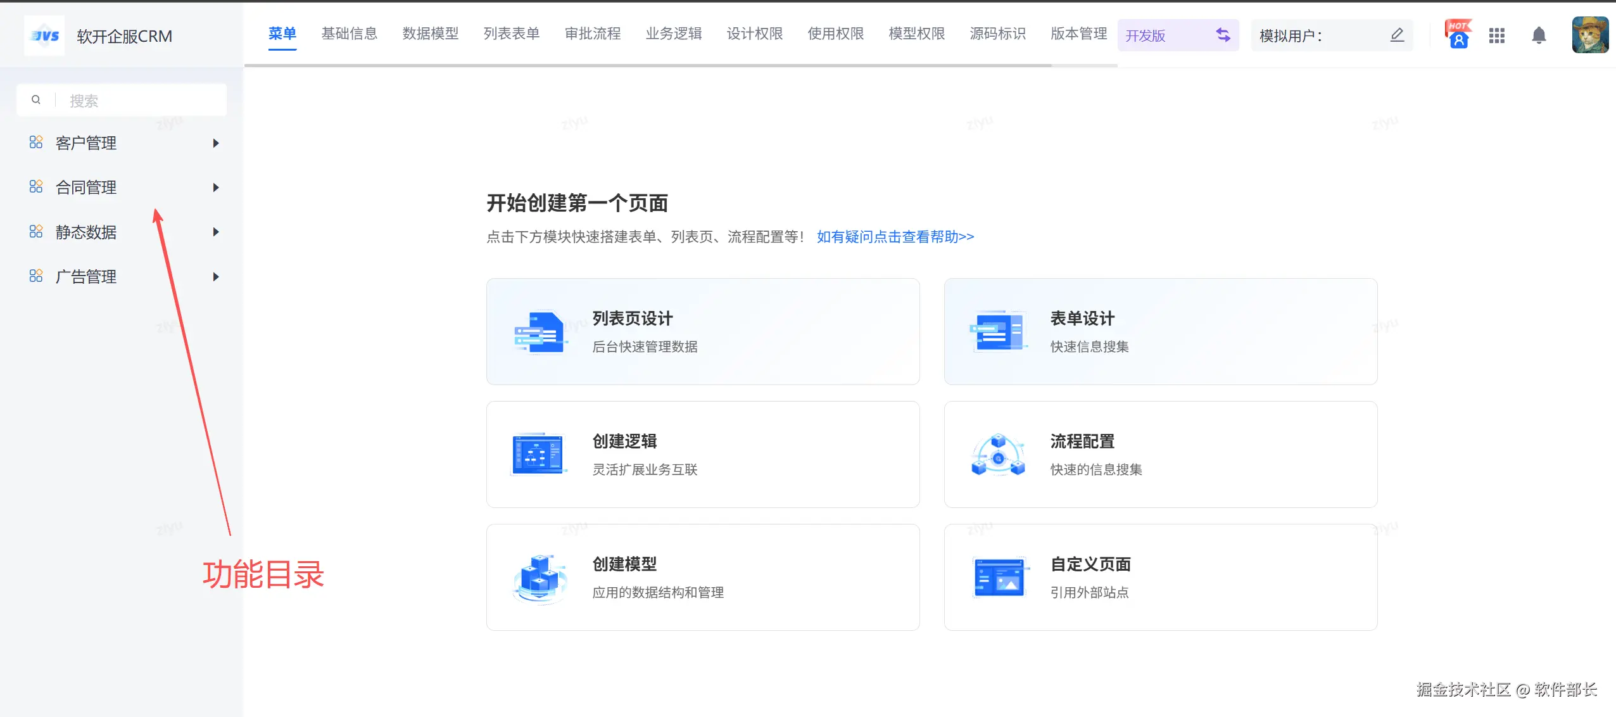Click the edit pencil beside 模拟用户

(1397, 35)
